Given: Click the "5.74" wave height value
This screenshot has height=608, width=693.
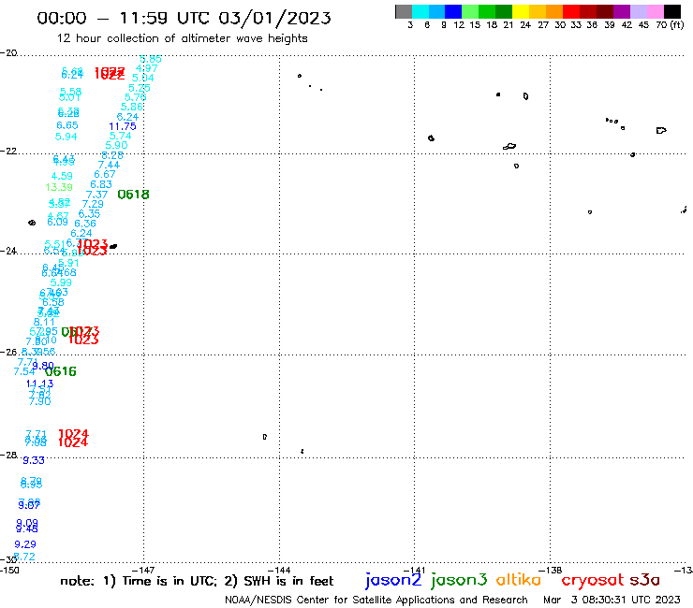Looking at the screenshot, I should pyautogui.click(x=120, y=136).
